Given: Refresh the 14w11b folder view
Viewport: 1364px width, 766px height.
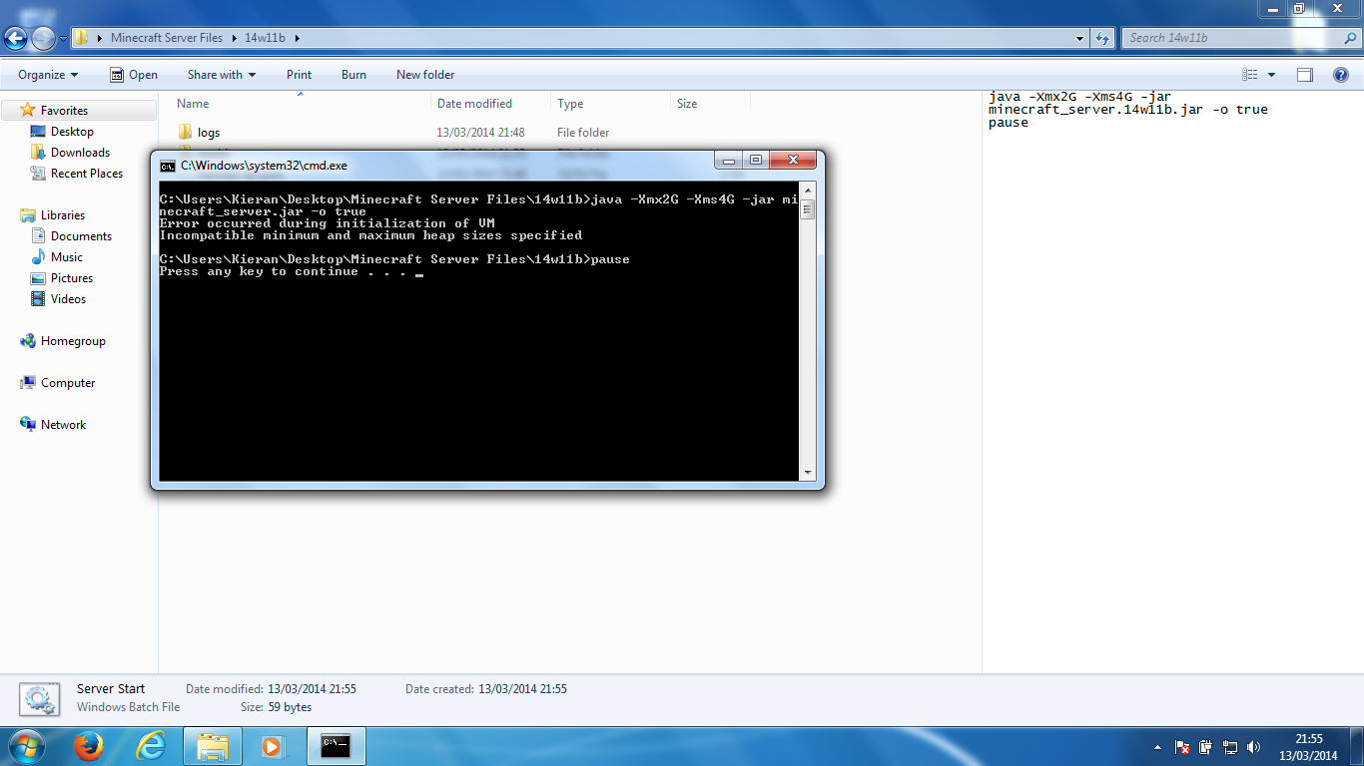Looking at the screenshot, I should pyautogui.click(x=1102, y=38).
